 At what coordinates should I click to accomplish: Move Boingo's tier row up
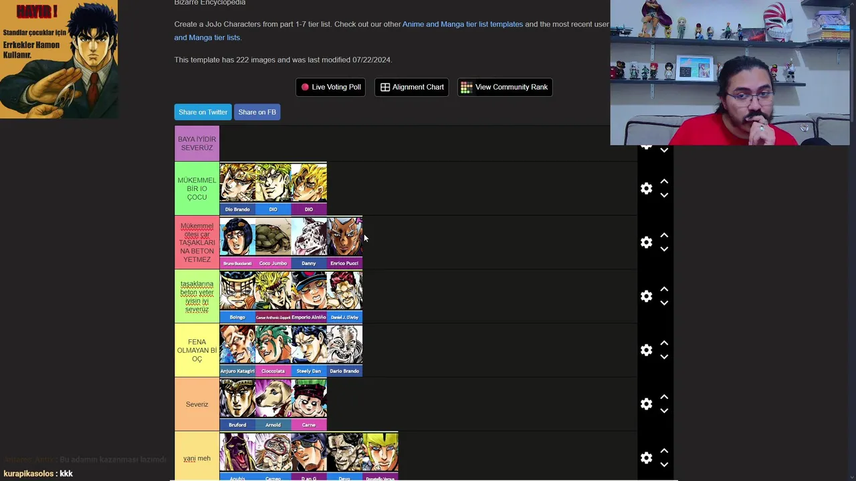click(x=664, y=289)
